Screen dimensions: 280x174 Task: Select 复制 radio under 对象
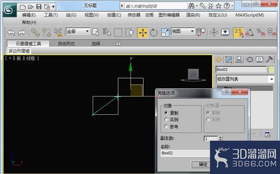[x=166, y=113]
